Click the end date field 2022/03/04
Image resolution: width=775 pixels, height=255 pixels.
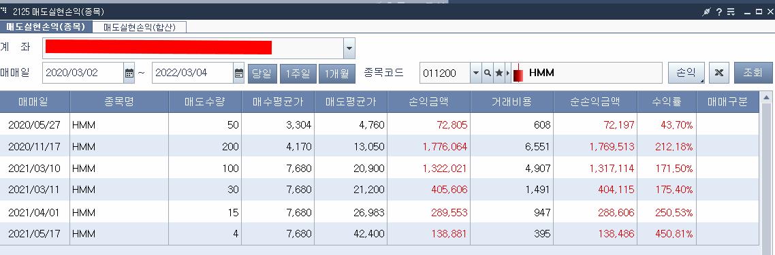[x=193, y=73]
